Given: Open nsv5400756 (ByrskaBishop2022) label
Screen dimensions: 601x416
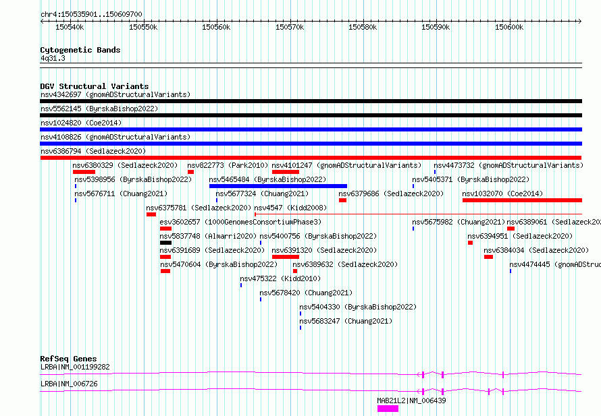Looking at the screenshot, I should [318, 236].
